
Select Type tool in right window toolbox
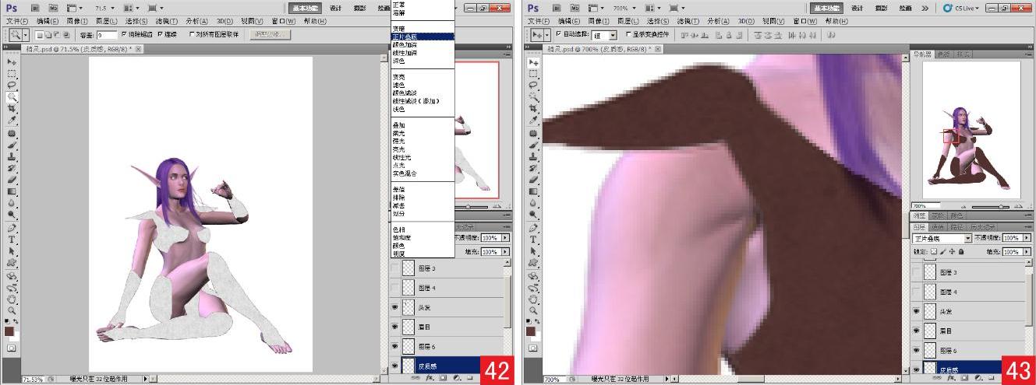click(533, 240)
